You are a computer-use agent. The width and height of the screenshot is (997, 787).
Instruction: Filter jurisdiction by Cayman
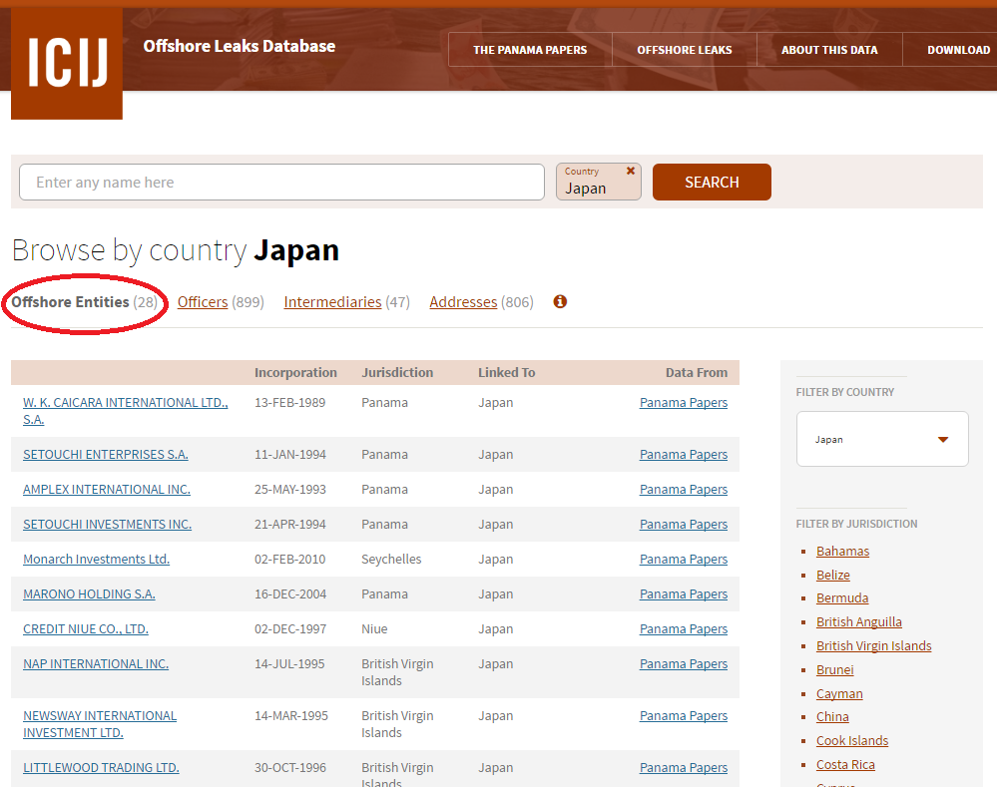pyautogui.click(x=839, y=694)
